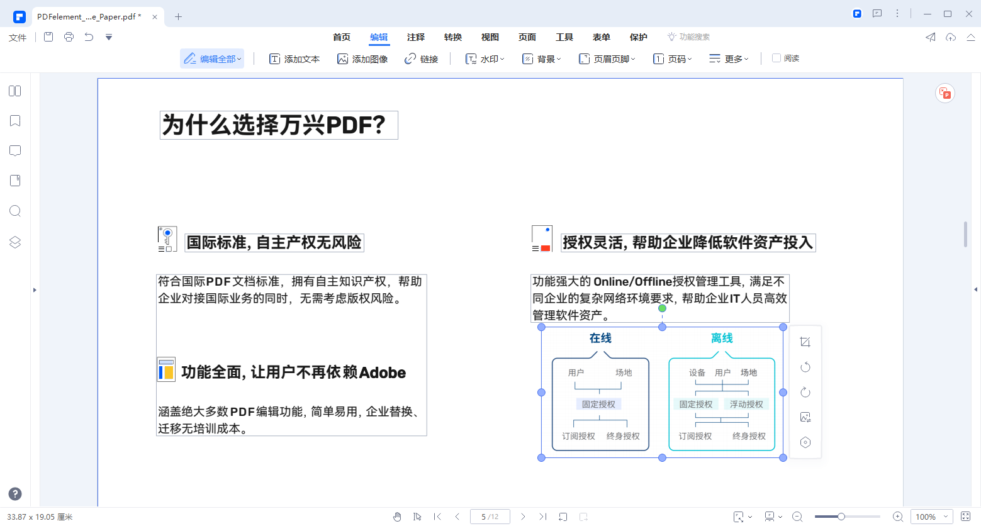The width and height of the screenshot is (981, 526).
Task: Open the 页眉页脚 (Header Footer) dropdown
Action: click(x=607, y=58)
